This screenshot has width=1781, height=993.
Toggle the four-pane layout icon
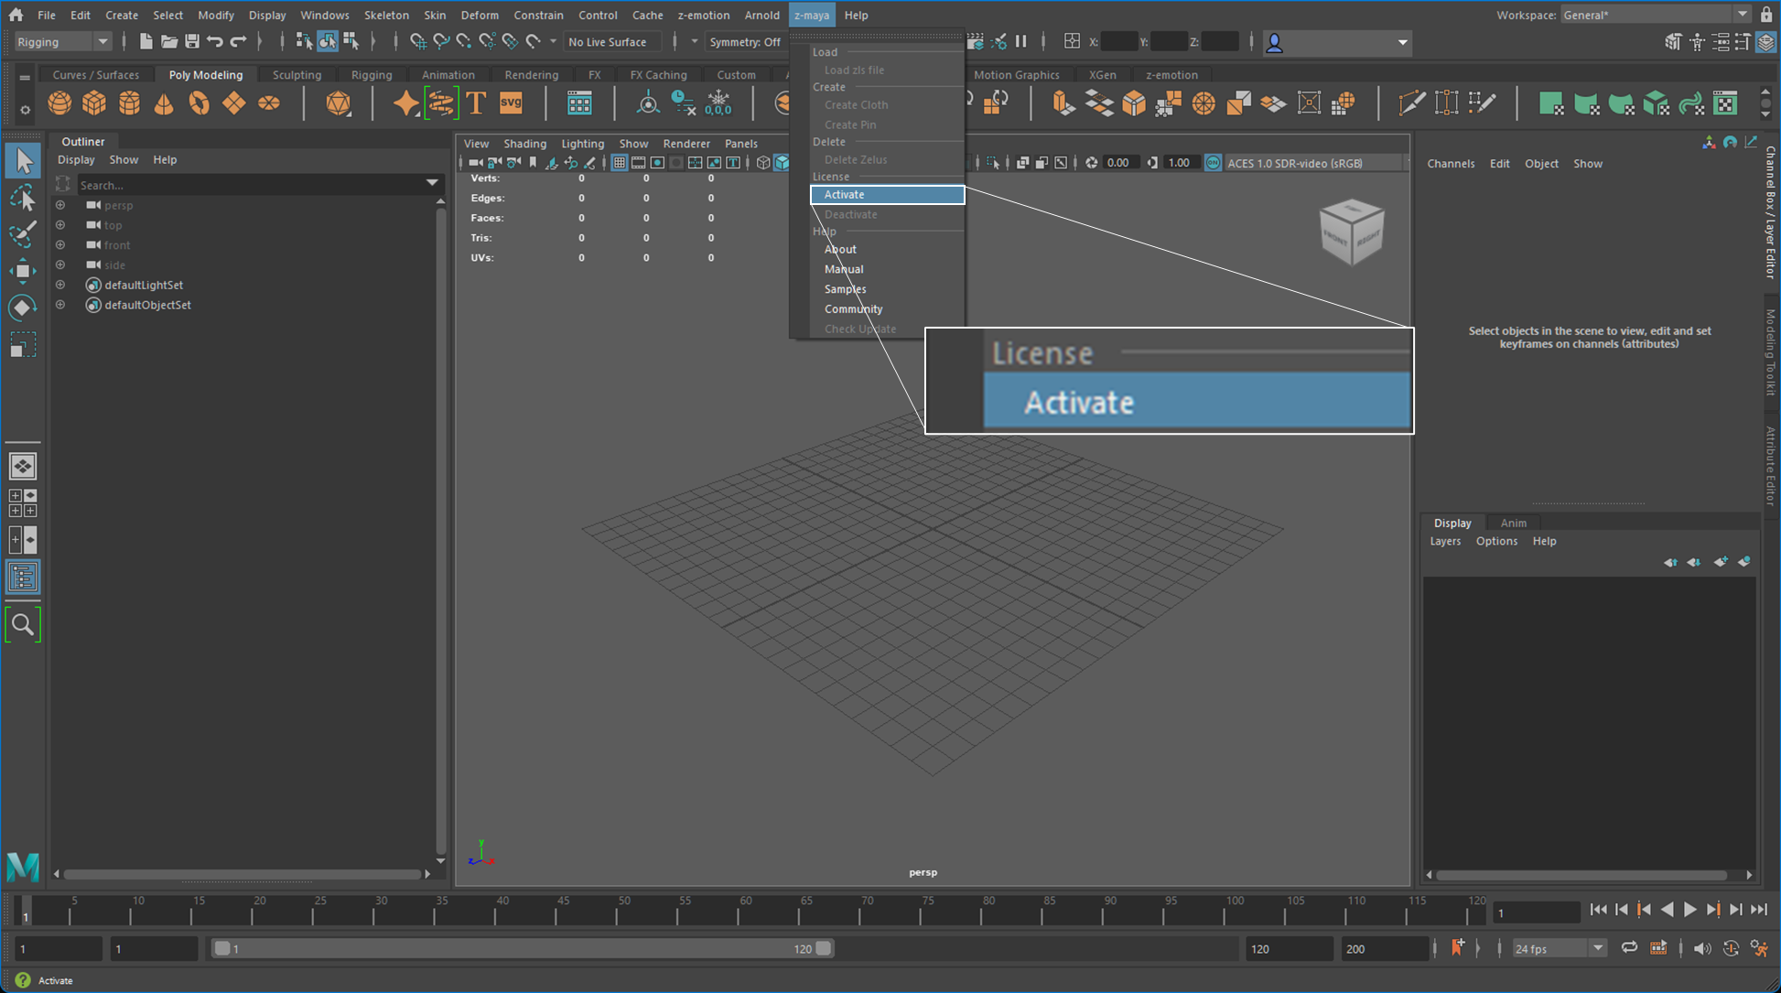[x=23, y=503]
